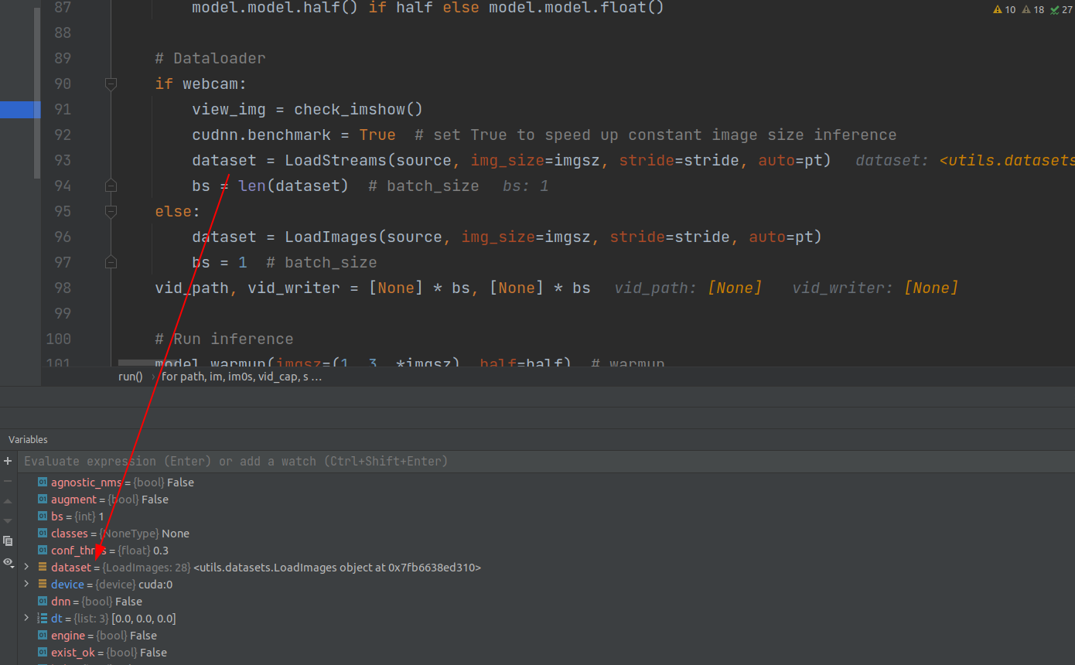Expand the dt list variable node
Viewport: 1075px width, 665px height.
[x=26, y=619]
